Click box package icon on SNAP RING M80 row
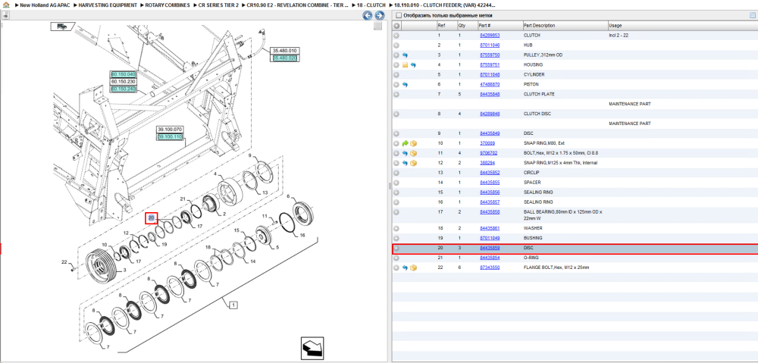Image resolution: width=758 pixels, height=363 pixels. coord(413,143)
